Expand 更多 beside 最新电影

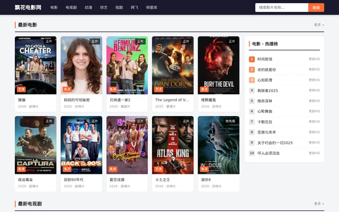click(x=319, y=25)
